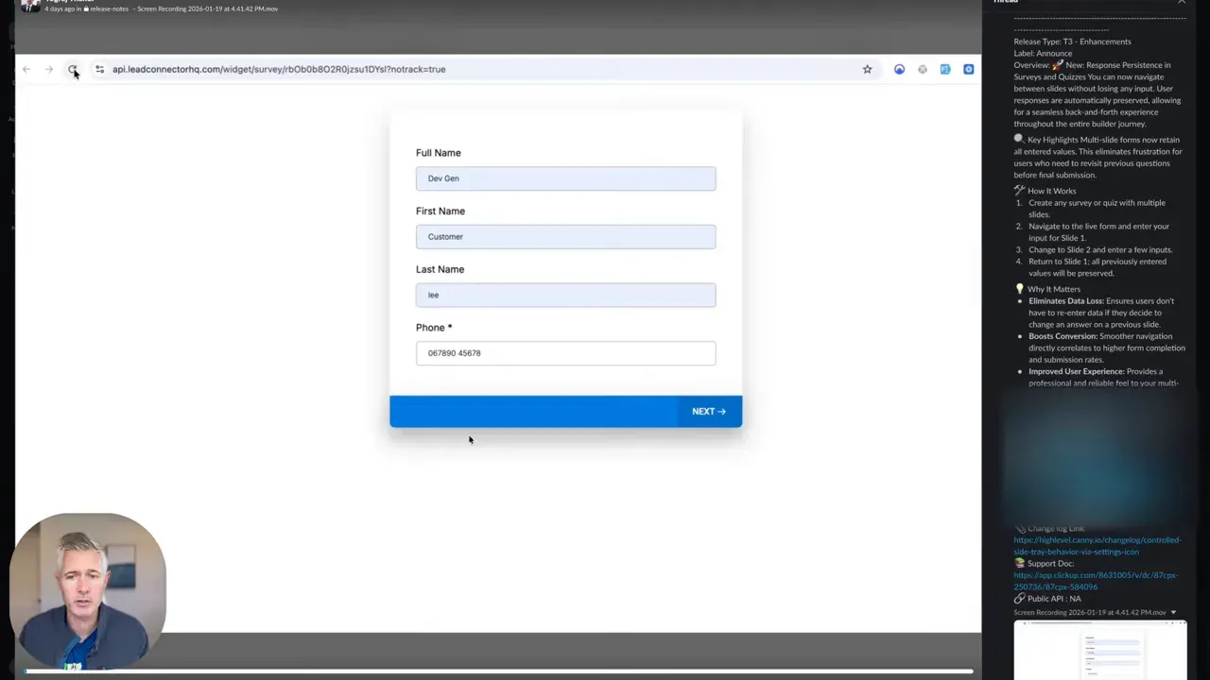
Task: Click the video playback progress bar
Action: [492, 671]
